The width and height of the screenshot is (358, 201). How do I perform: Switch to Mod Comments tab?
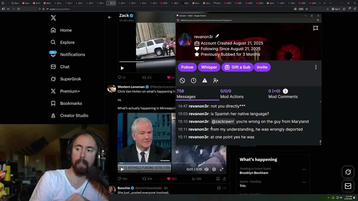tap(283, 94)
